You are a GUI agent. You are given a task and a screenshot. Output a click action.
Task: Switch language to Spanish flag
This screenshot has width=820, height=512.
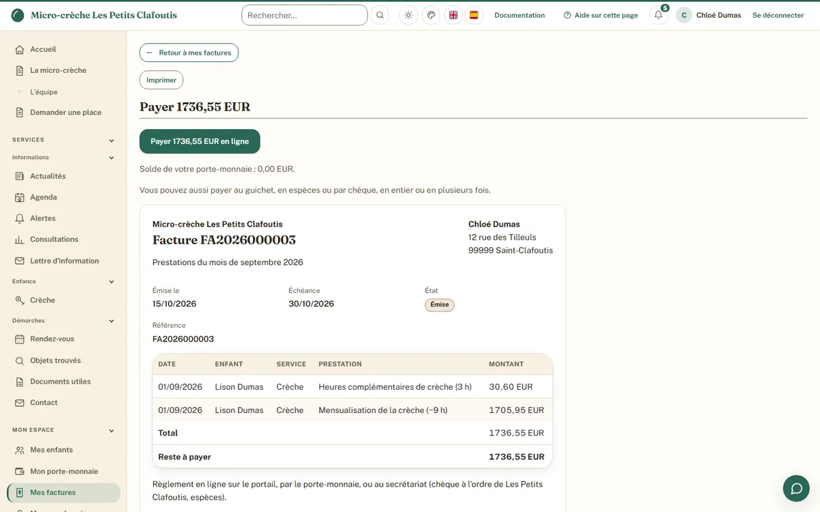click(x=474, y=15)
